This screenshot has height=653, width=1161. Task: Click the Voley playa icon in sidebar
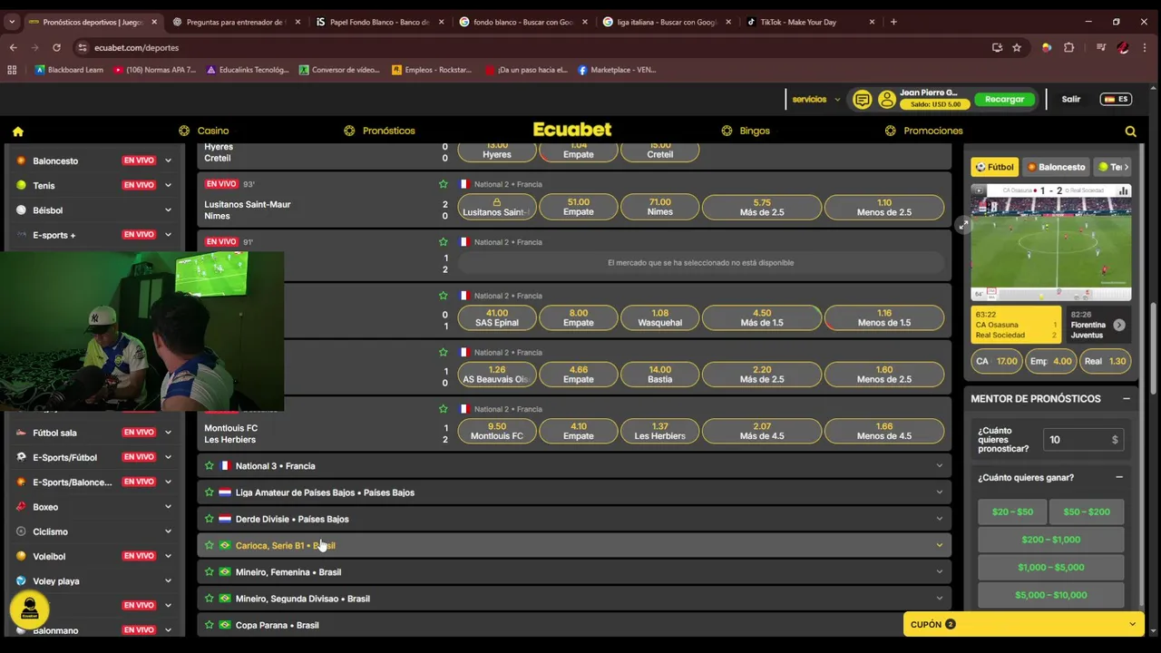[21, 580]
